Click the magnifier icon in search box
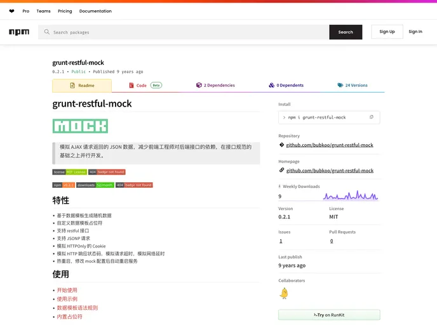This screenshot has width=437, height=325. (47, 32)
